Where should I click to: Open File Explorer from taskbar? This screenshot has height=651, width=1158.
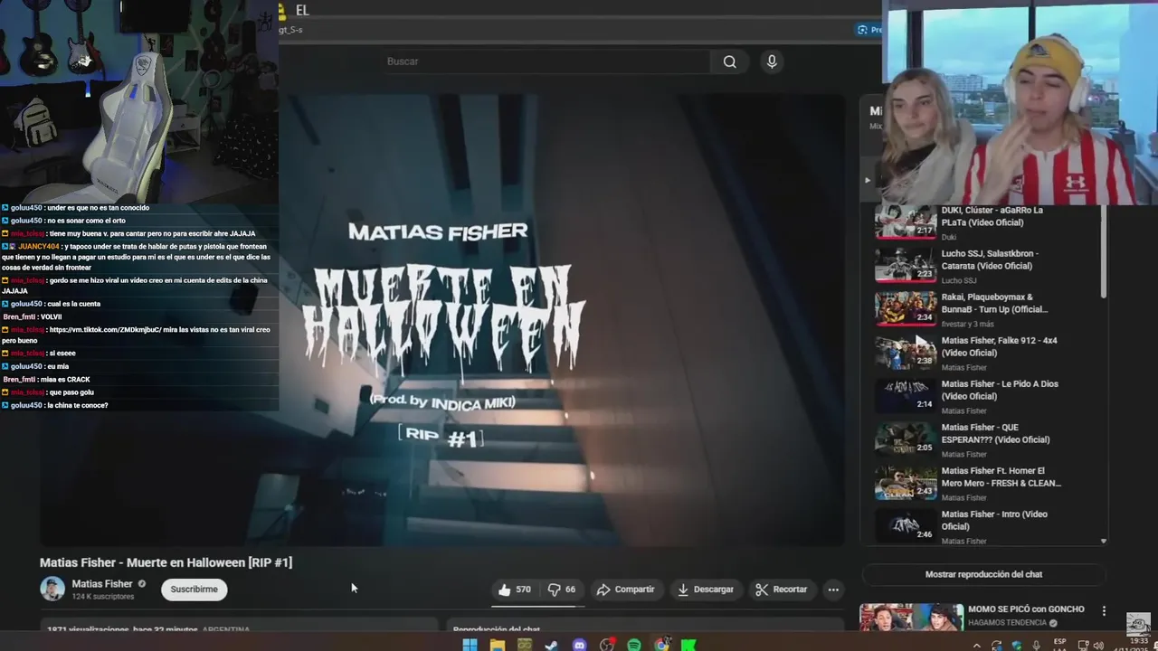pos(498,645)
